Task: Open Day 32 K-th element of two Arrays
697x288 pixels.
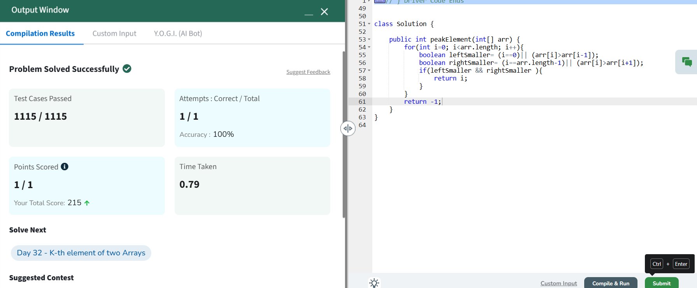Action: 81,253
